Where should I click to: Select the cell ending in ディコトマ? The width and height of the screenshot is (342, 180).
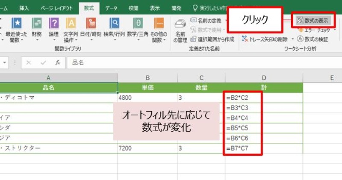coord(59,97)
